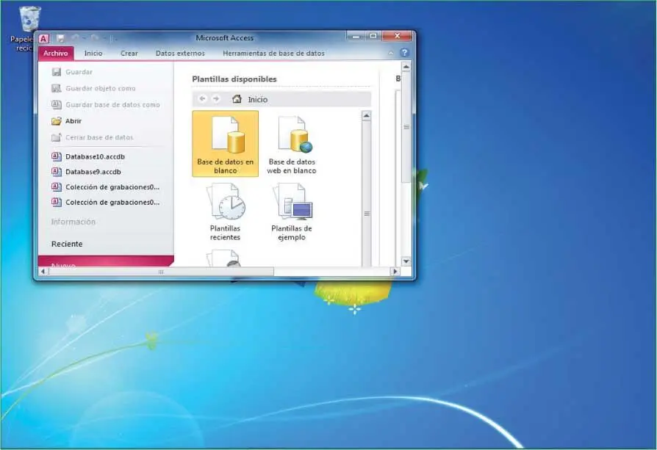
Task: Click the back arrow in template navigation
Action: click(202, 99)
